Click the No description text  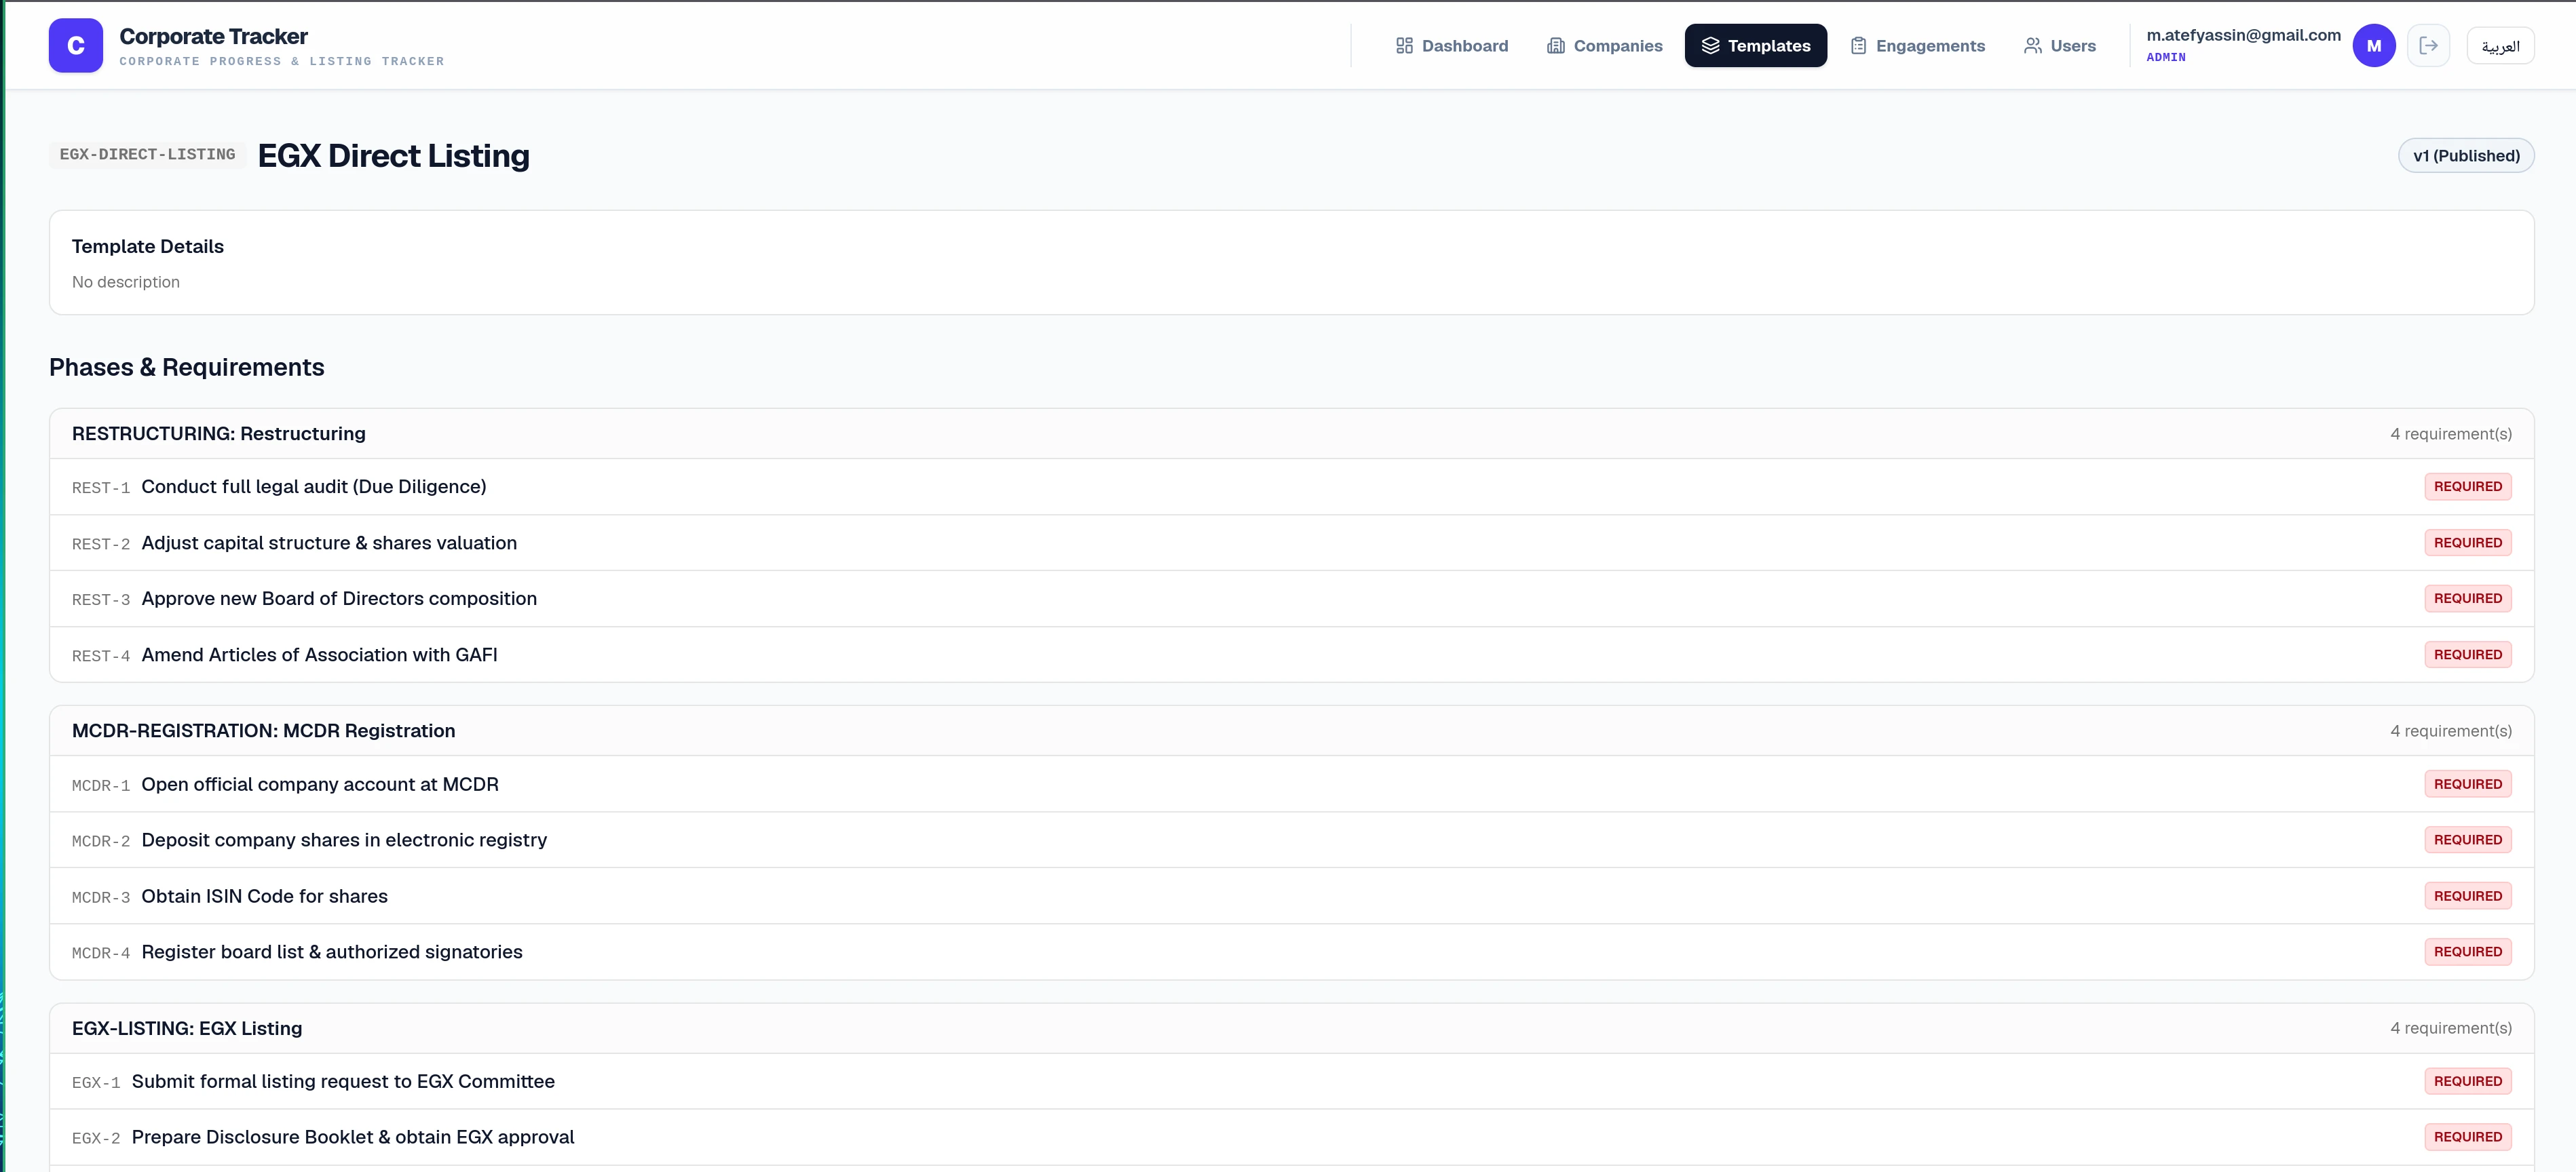click(126, 283)
